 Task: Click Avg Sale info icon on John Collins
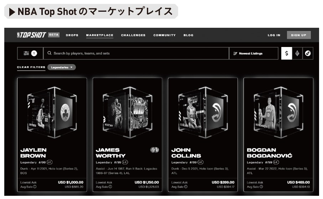point(186,187)
